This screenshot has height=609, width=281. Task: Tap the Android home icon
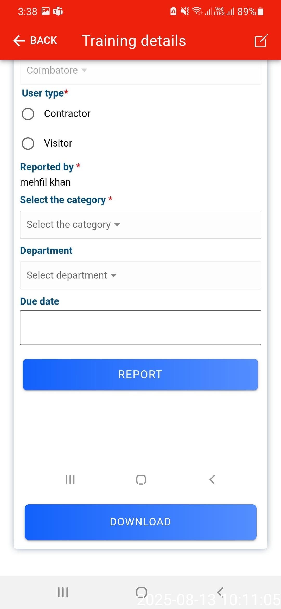click(141, 592)
